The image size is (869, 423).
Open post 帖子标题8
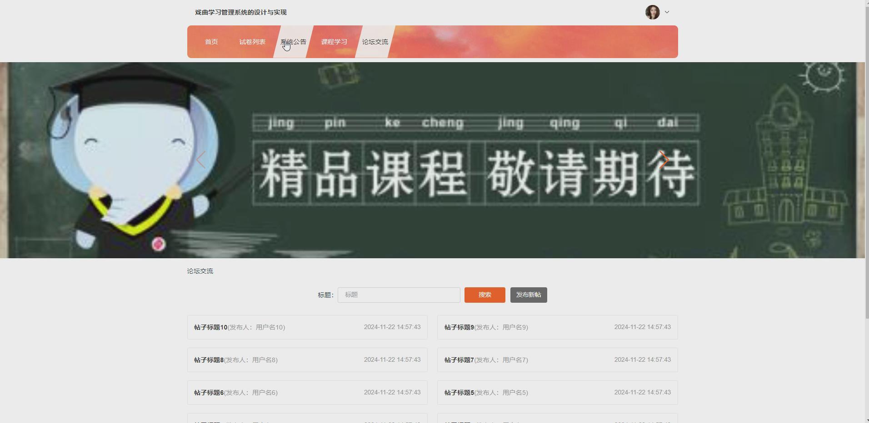tap(307, 359)
